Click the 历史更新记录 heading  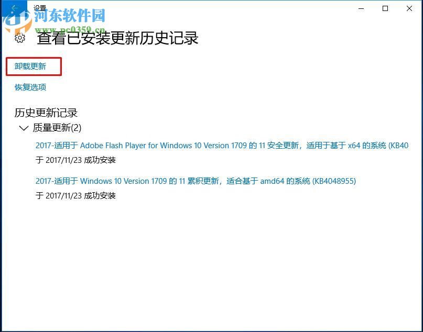click(x=45, y=113)
